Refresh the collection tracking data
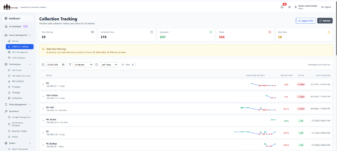337x151 pixels. click(325, 21)
